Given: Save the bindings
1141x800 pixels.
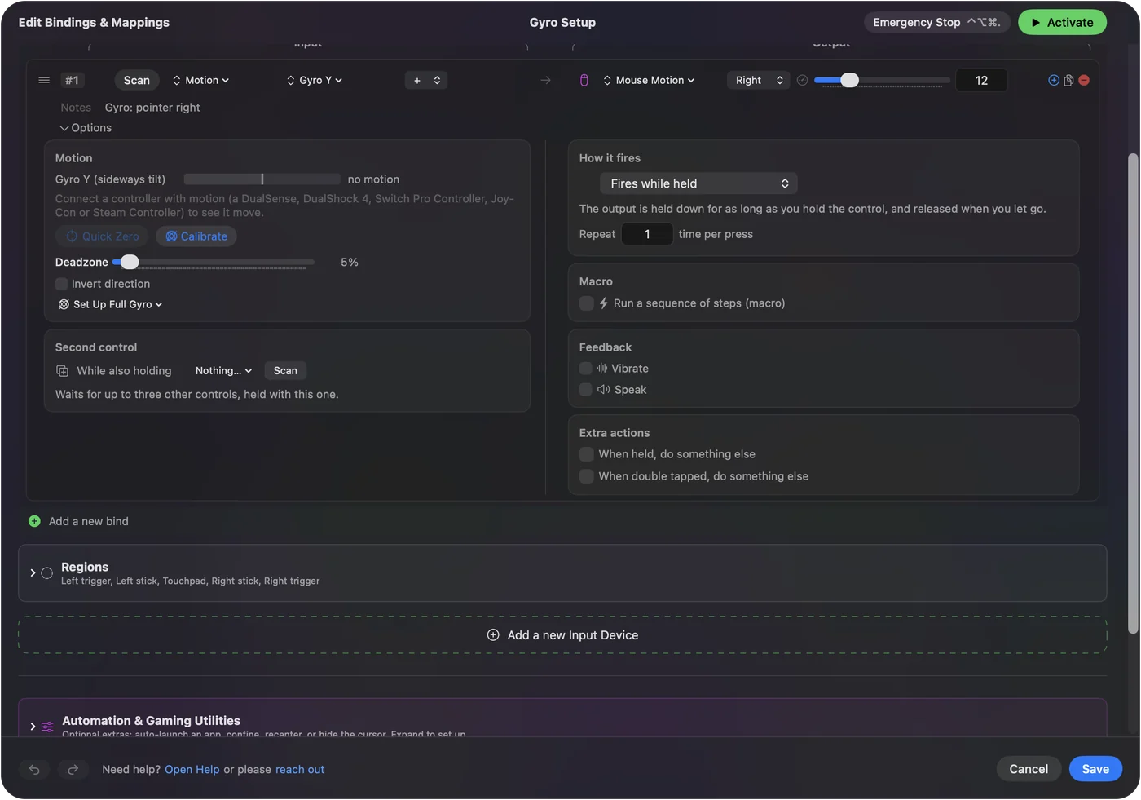Looking at the screenshot, I should 1095,769.
